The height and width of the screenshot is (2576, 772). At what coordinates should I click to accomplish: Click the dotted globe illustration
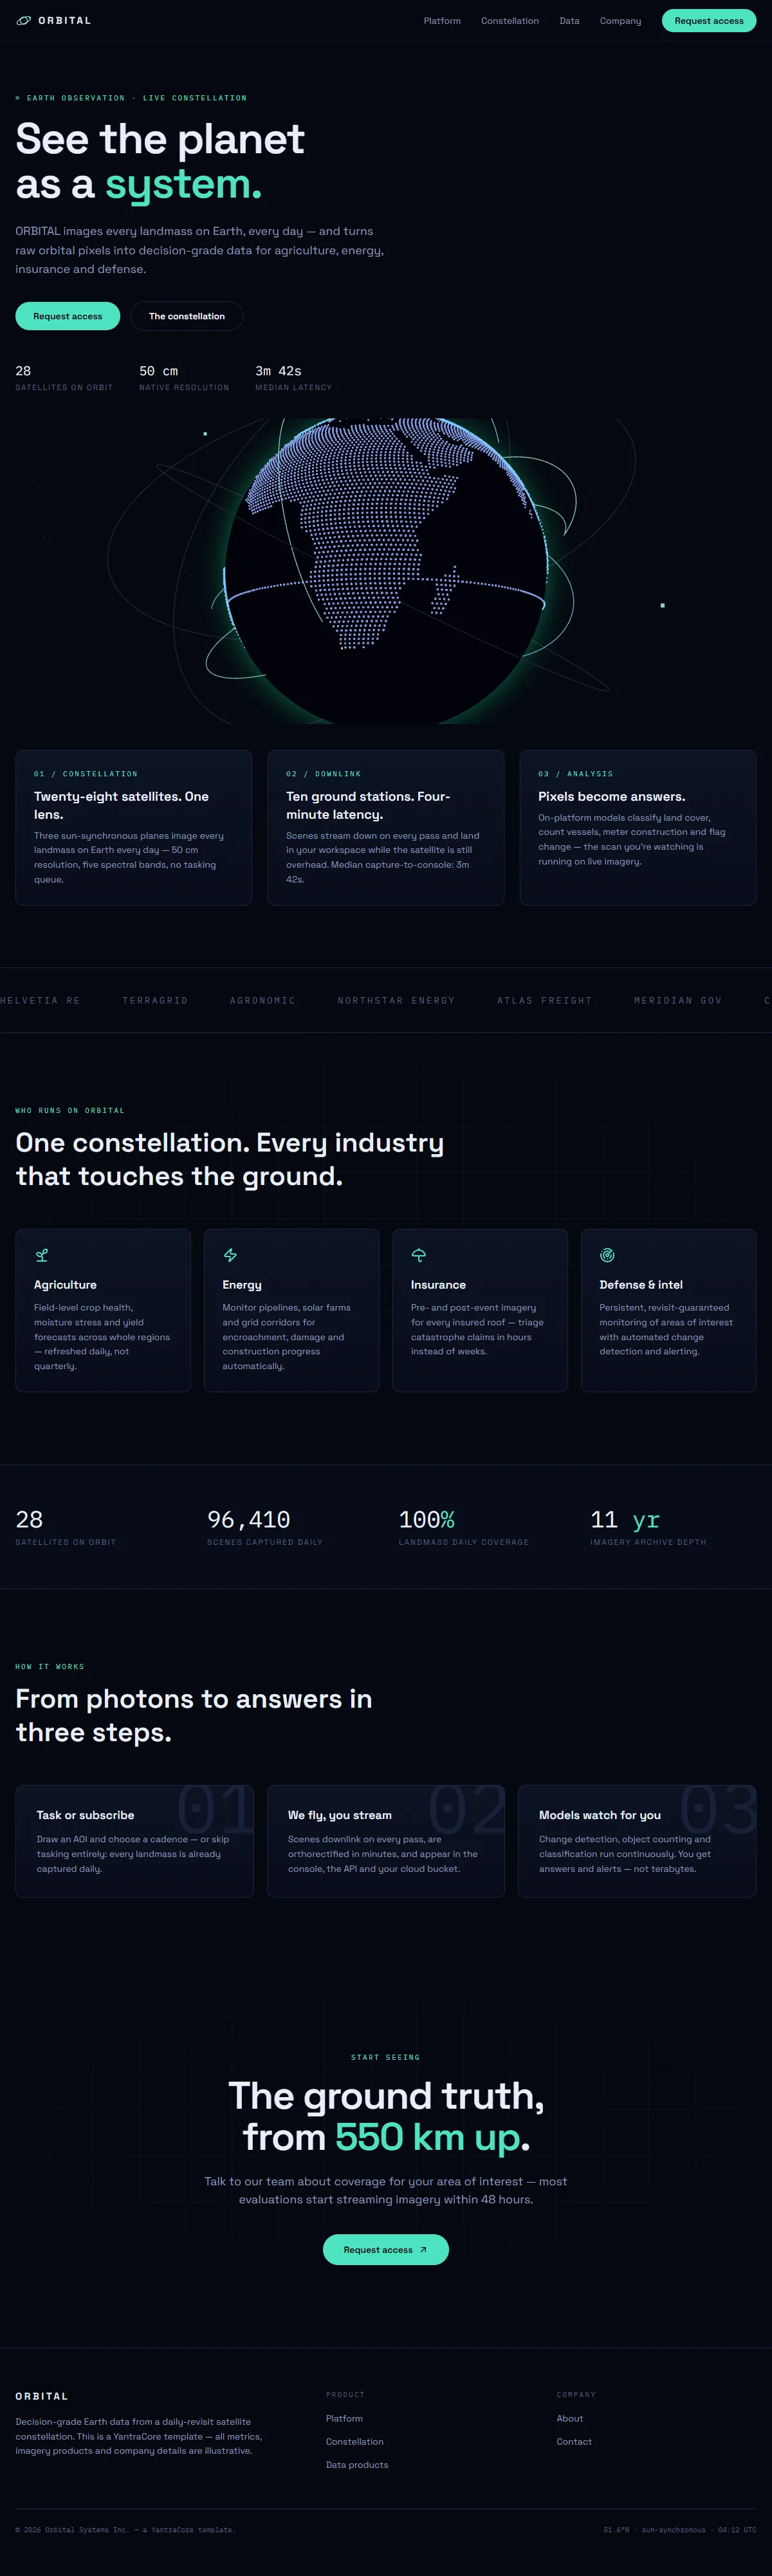[386, 570]
